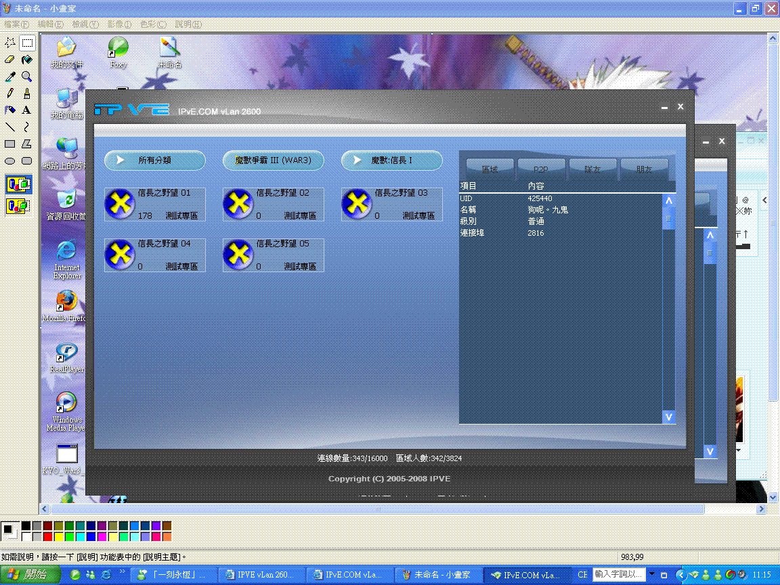Click the 魔獸:信長 I button

(391, 160)
